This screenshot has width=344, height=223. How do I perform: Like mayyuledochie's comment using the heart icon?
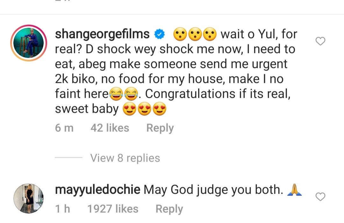[320, 197]
